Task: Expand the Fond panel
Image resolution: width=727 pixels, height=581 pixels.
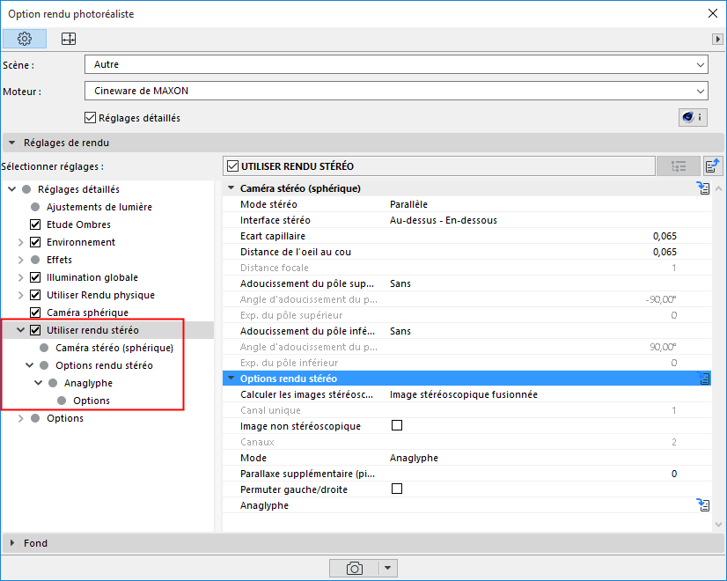Action: pos(12,542)
